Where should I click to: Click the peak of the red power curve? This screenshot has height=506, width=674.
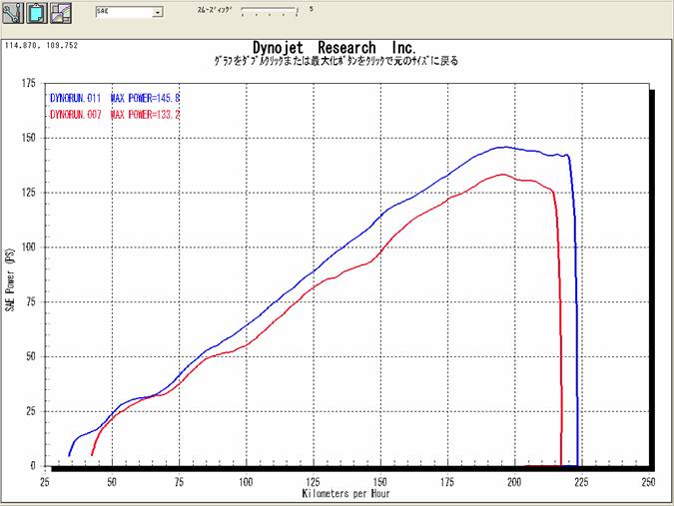(501, 175)
